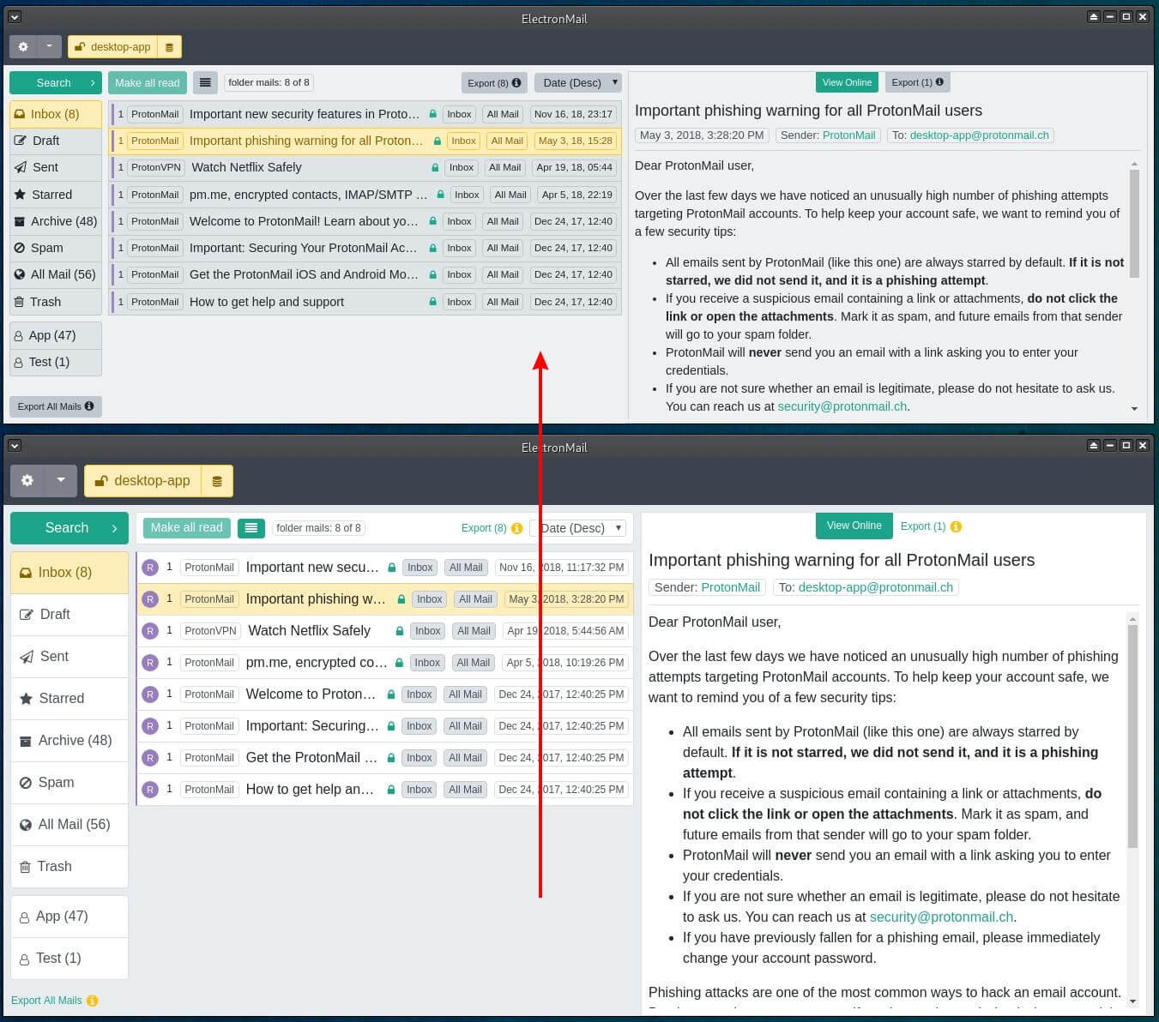Toggle green list view icon in bottom window
The image size is (1159, 1022).
point(251,528)
